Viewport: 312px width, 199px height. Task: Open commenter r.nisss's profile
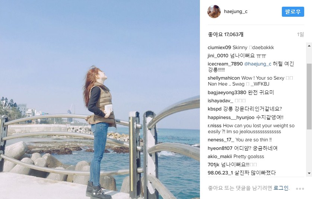(x=214, y=126)
